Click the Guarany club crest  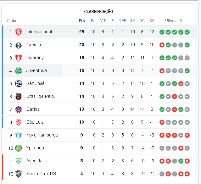(19, 58)
